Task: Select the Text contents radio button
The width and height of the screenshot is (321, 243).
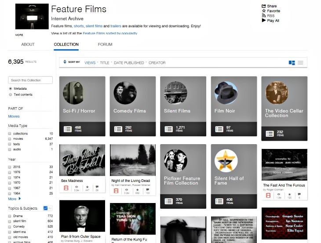Action: [x=10, y=94]
